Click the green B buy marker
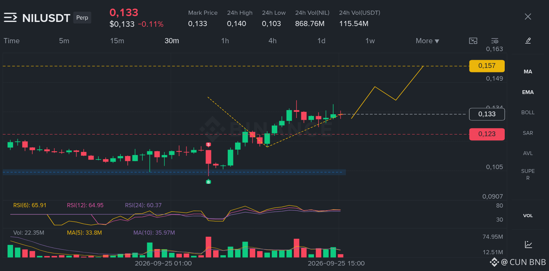Screen dimensions: 549x271 coord(208,182)
